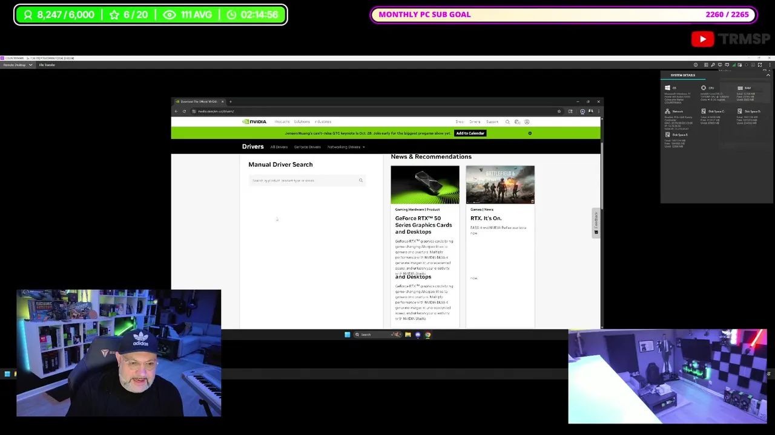Bookmark this page with the star icon
The height and width of the screenshot is (435, 775).
pos(559,111)
